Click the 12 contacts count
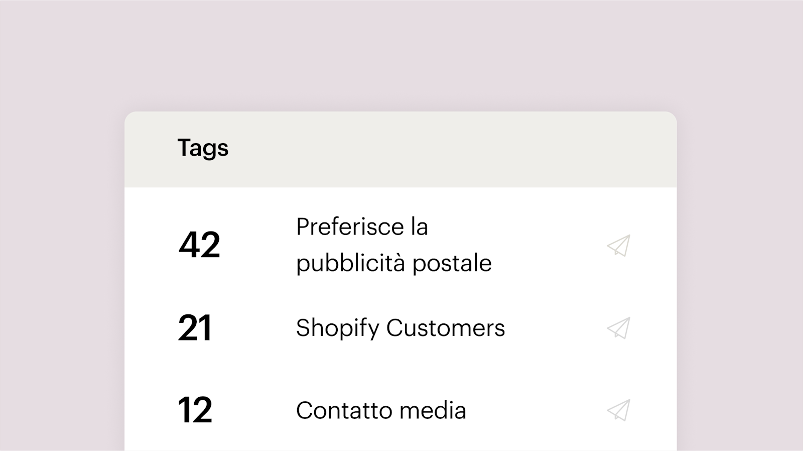Screen dimensions: 803x451 point(195,411)
